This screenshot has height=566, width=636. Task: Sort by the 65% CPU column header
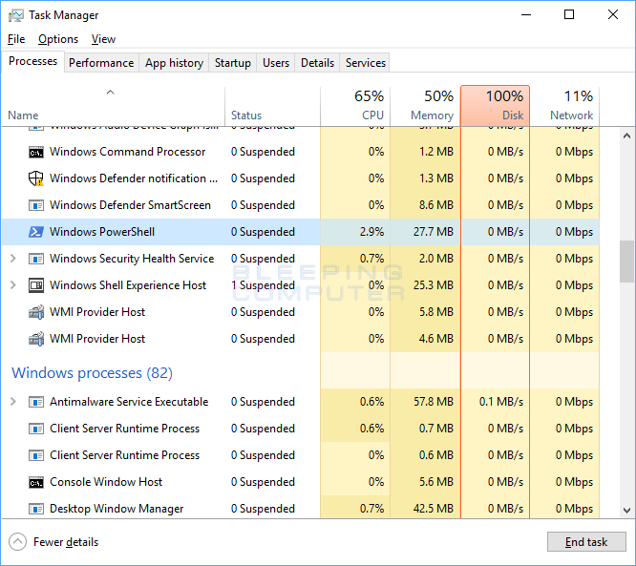355,106
